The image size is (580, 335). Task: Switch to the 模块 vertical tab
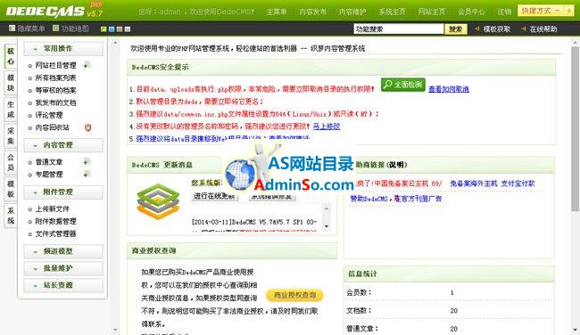(11, 83)
